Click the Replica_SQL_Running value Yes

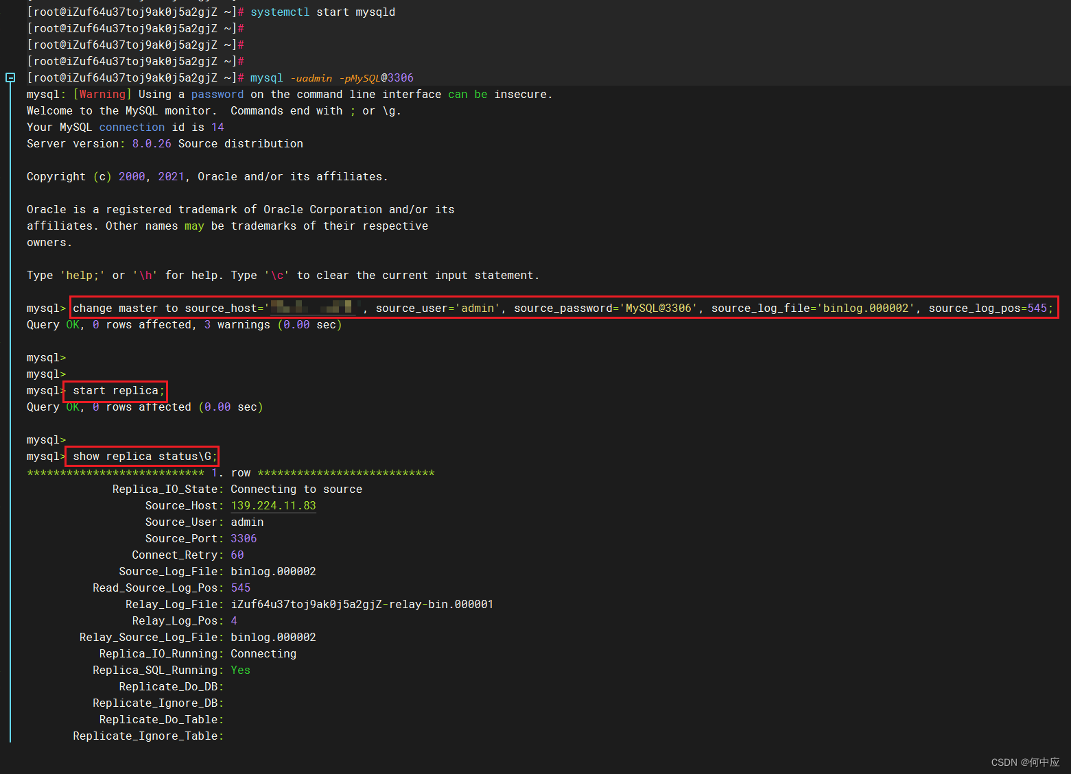(241, 670)
